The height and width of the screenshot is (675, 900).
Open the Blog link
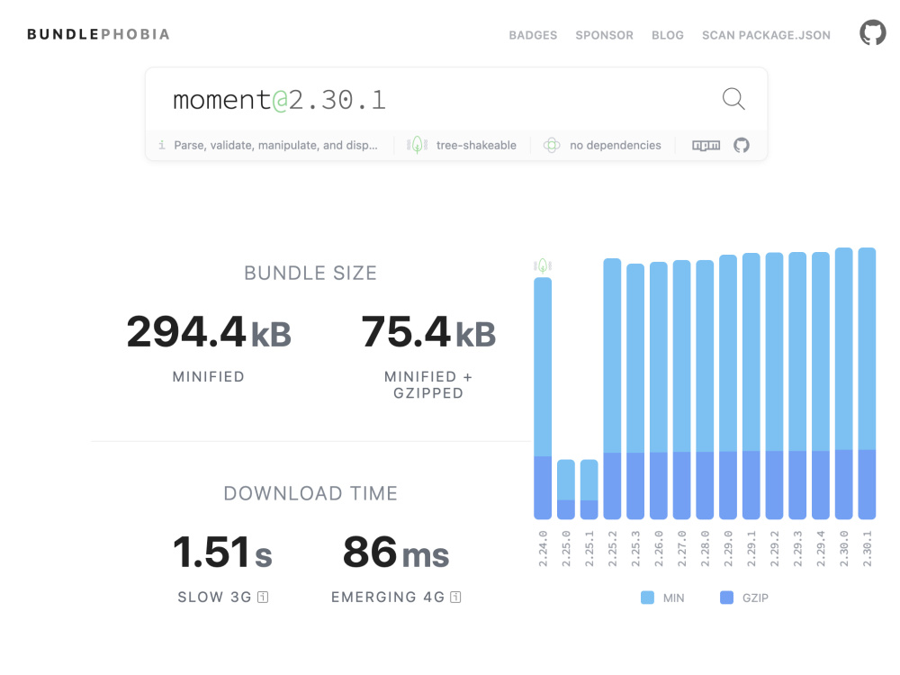click(668, 35)
